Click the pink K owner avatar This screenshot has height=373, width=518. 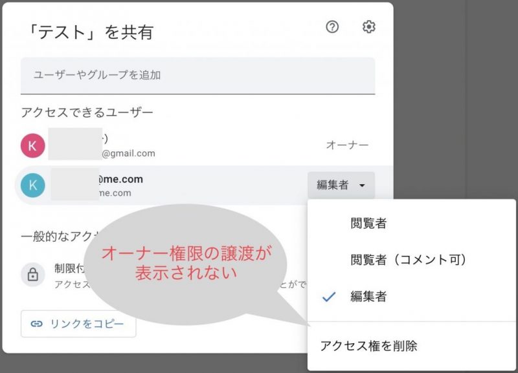(x=33, y=145)
